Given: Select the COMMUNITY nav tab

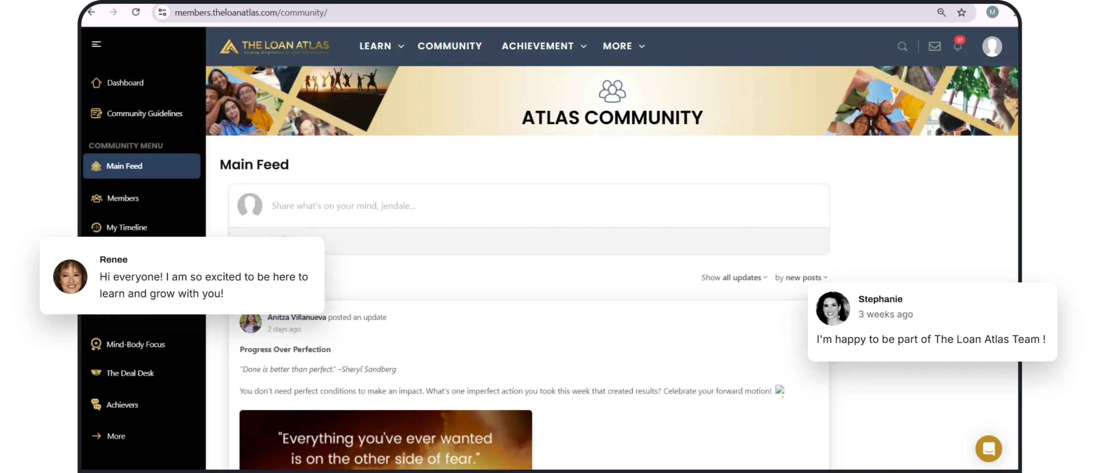Looking at the screenshot, I should pos(449,46).
